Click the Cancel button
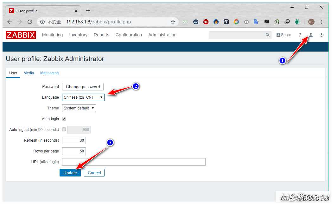 point(94,173)
